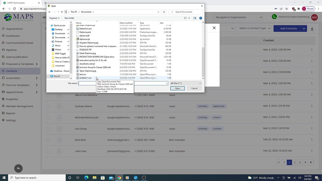Viewport: 322px width, 181px height.
Task: Bookmark this page with the star icon
Action: point(287,9)
